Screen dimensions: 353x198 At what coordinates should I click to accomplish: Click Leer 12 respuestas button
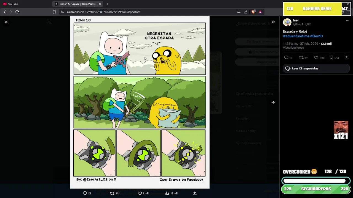point(316,68)
